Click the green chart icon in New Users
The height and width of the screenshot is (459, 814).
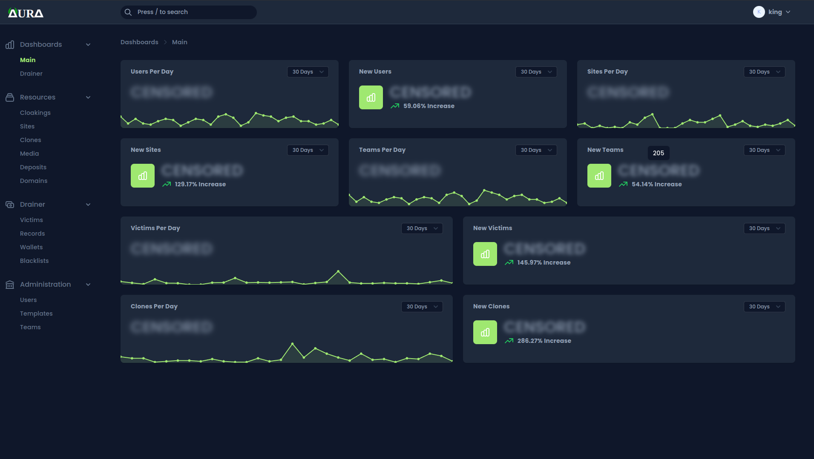371,97
